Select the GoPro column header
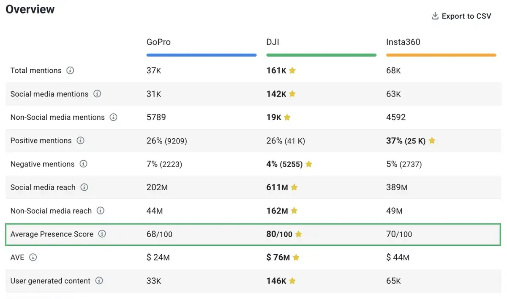 [x=158, y=42]
